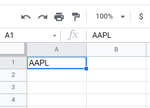Select row 1 header
This screenshot has height=108, width=150.
[x=13, y=63]
